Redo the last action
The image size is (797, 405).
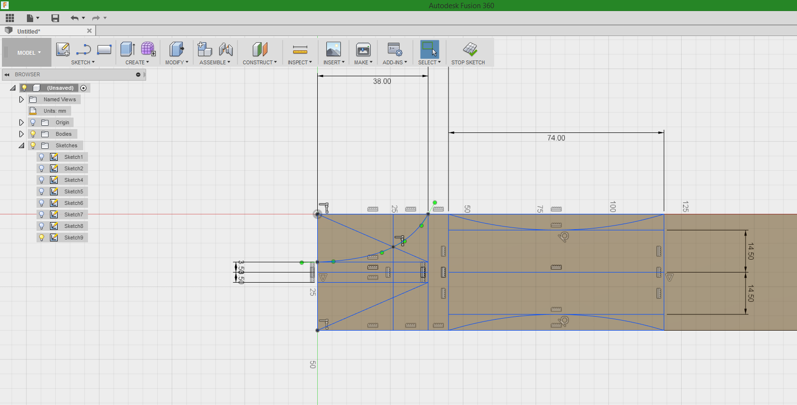tap(96, 18)
